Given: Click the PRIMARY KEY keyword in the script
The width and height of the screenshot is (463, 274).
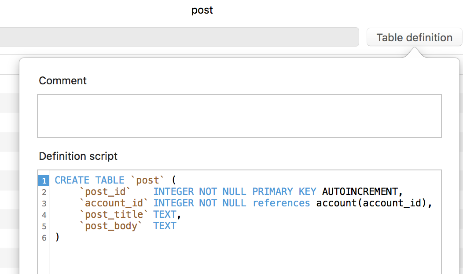Looking at the screenshot, I should [x=284, y=191].
